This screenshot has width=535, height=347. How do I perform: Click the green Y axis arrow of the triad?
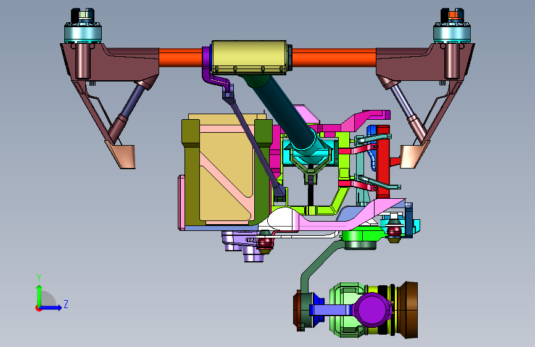(39, 295)
